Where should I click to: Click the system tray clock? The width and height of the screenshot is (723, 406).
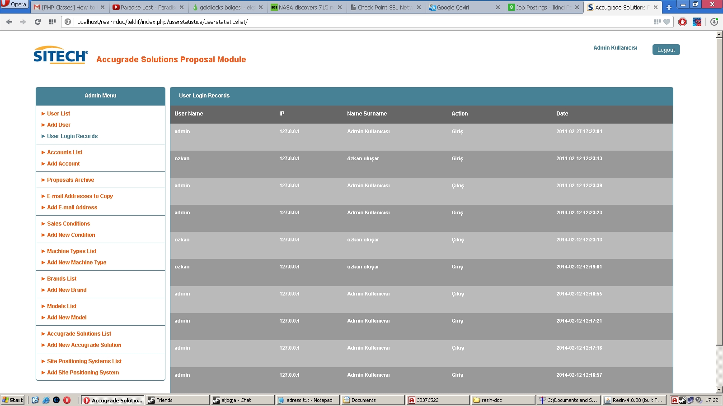712,400
